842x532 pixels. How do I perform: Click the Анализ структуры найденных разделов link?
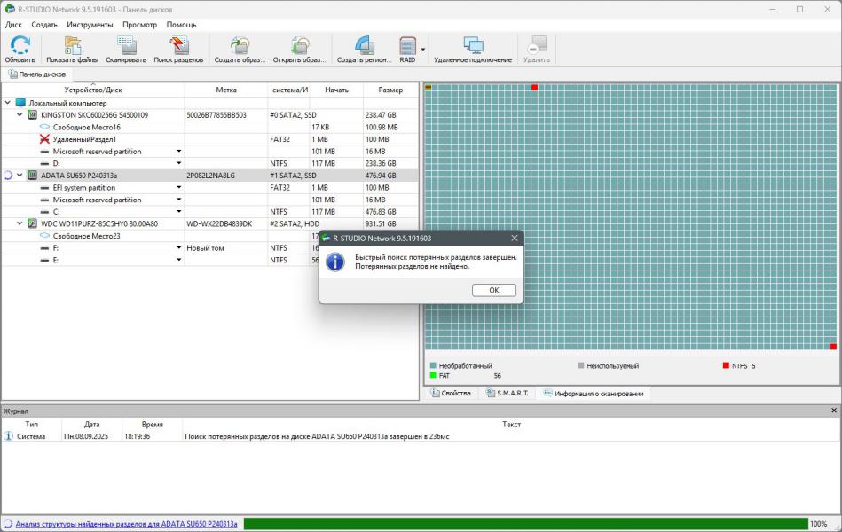(x=126, y=524)
